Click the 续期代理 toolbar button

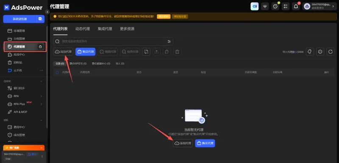108,52
